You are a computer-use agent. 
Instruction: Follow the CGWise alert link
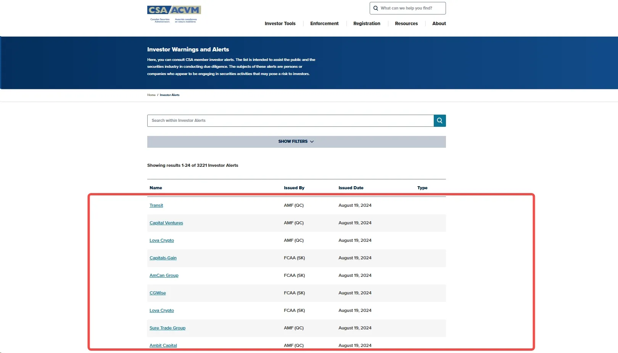tap(158, 293)
